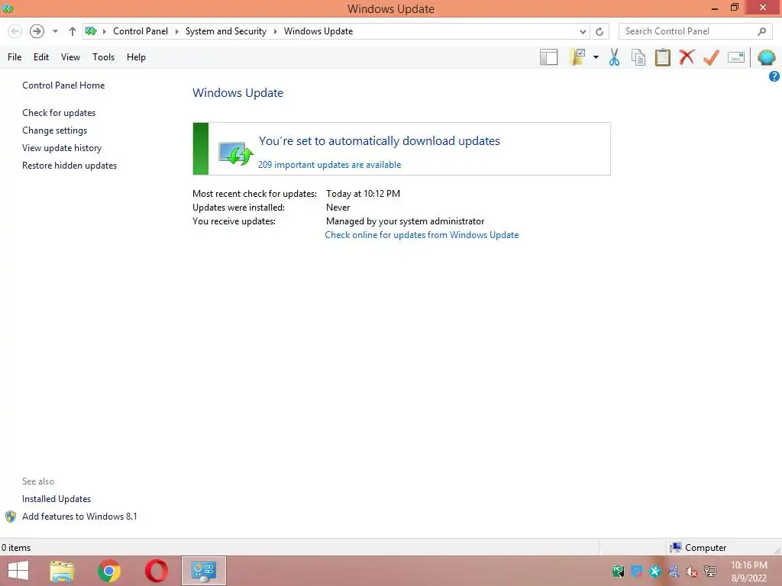Open the Edit menu
Image resolution: width=782 pixels, height=586 pixels.
(x=41, y=57)
